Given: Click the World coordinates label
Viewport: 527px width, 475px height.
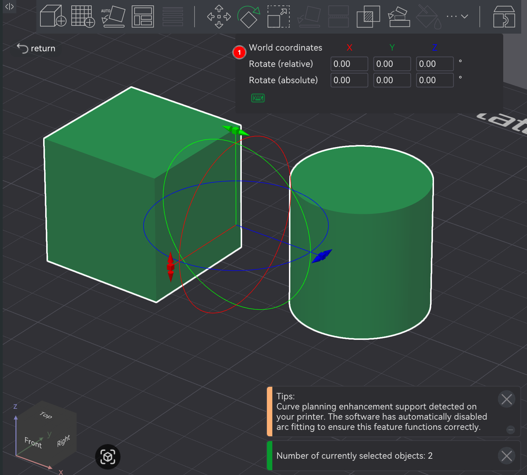Looking at the screenshot, I should [x=286, y=48].
